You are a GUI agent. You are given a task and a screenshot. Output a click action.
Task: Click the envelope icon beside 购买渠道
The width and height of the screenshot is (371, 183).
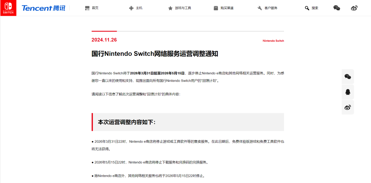216,8
